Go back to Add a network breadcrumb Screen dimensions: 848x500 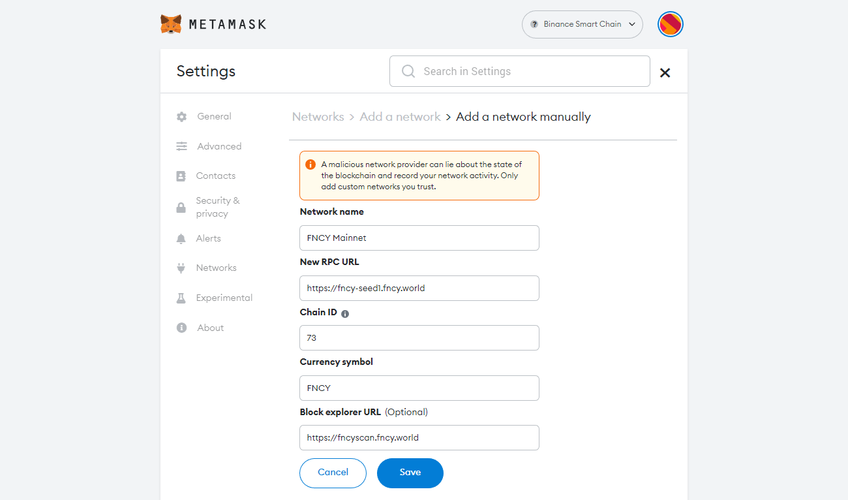pyautogui.click(x=400, y=117)
